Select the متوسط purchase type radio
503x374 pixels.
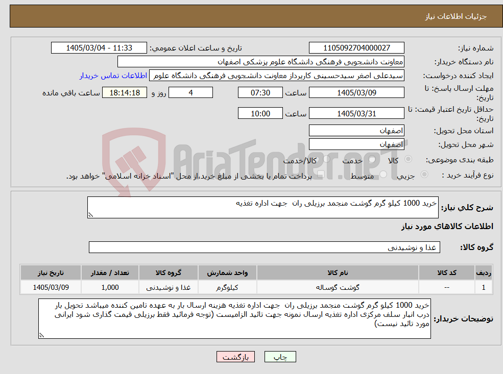pos(384,174)
